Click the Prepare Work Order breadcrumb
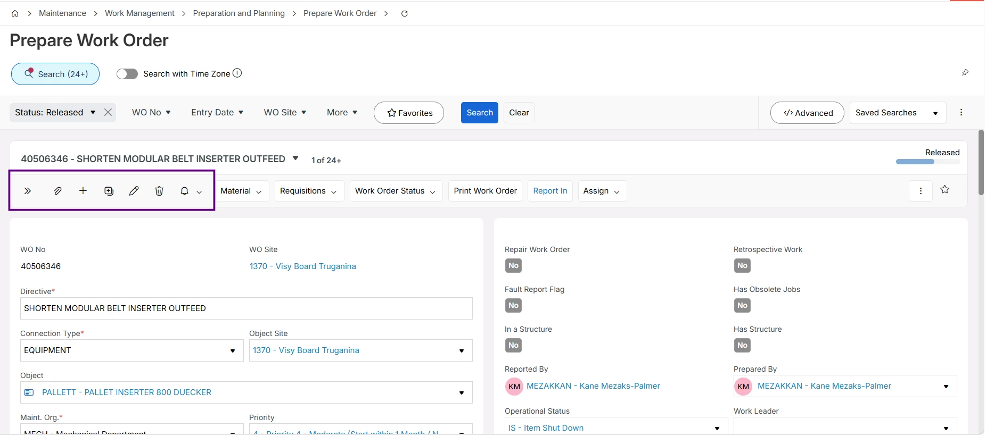 pyautogui.click(x=340, y=13)
